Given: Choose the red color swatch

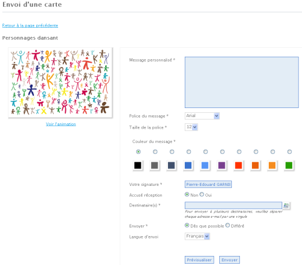Looking at the screenshot, I should click(239, 165).
